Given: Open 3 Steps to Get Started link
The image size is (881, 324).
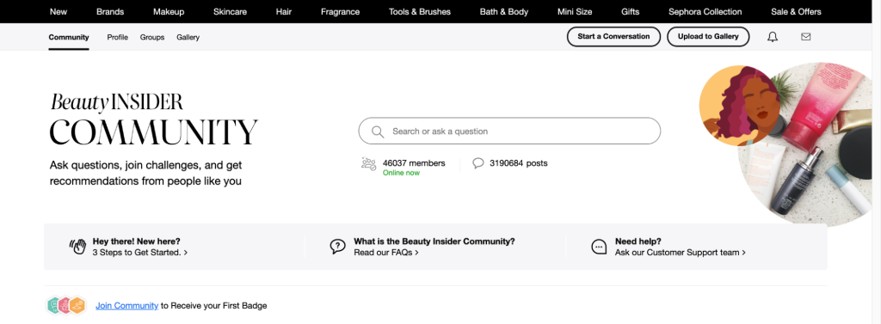Looking at the screenshot, I should point(140,253).
